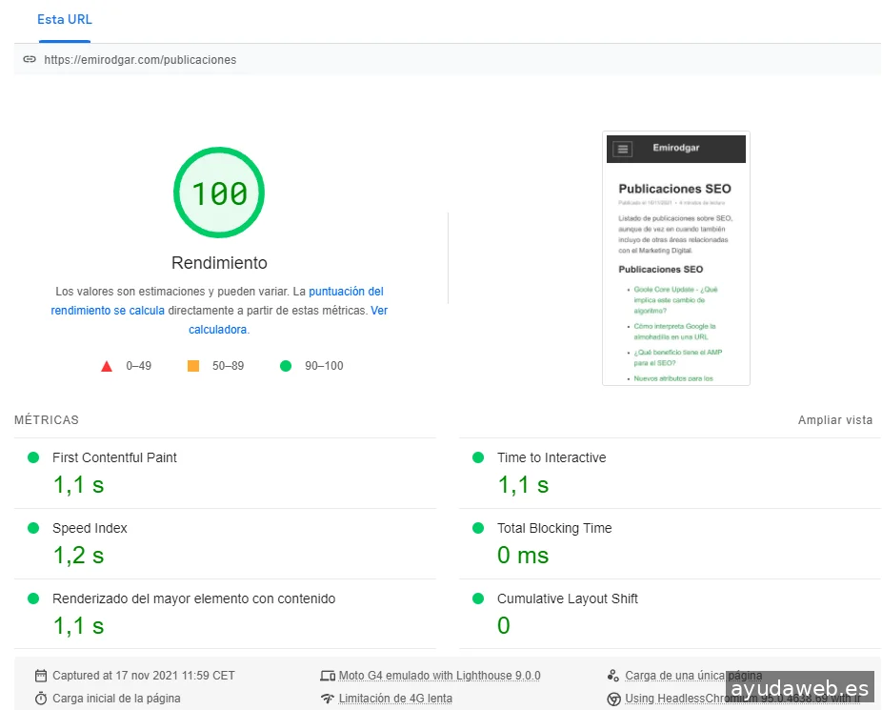This screenshot has width=882, height=710.
Task: Click the Cumulative Layout Shift metric label
Action: (567, 598)
